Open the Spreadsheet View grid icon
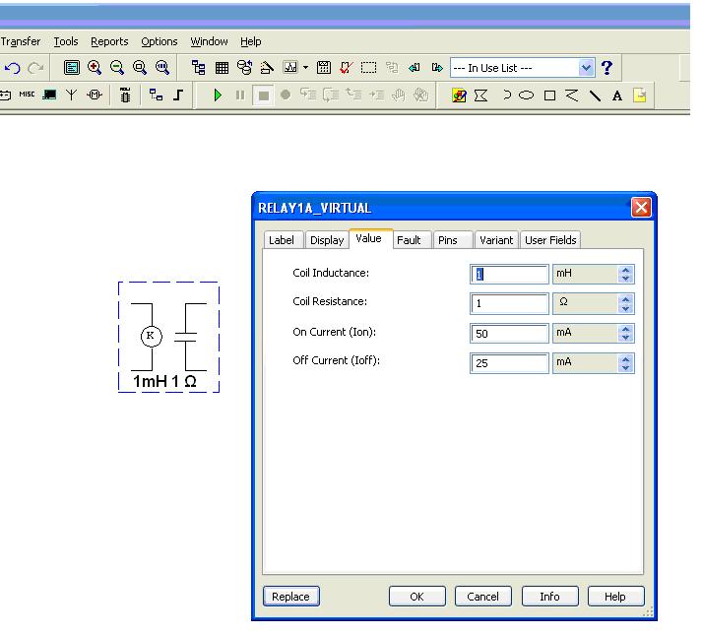This screenshot has height=634, width=703. [222, 68]
